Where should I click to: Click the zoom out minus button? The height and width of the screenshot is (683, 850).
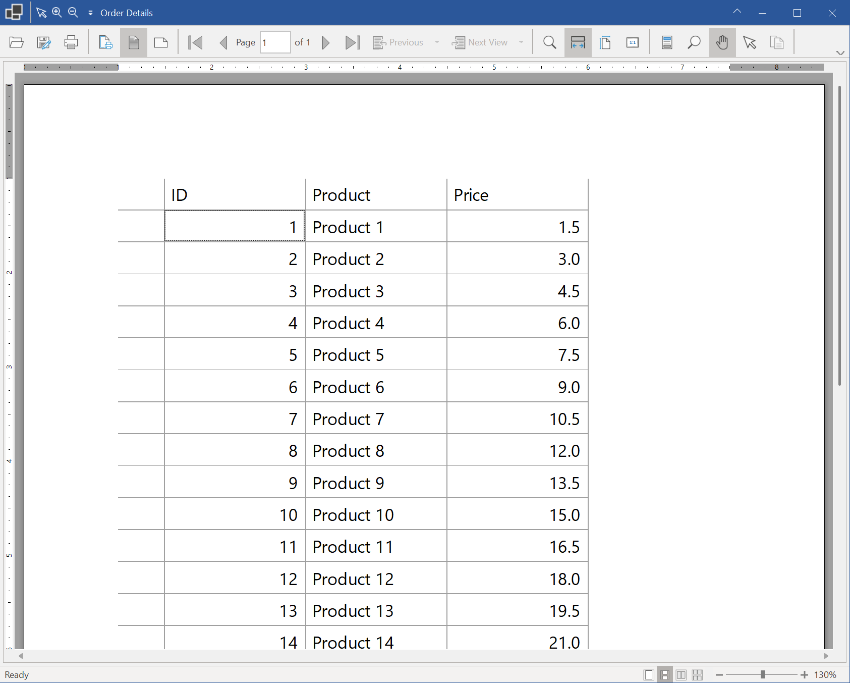coord(719,675)
